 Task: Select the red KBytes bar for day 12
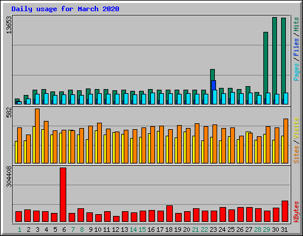tap(116, 219)
